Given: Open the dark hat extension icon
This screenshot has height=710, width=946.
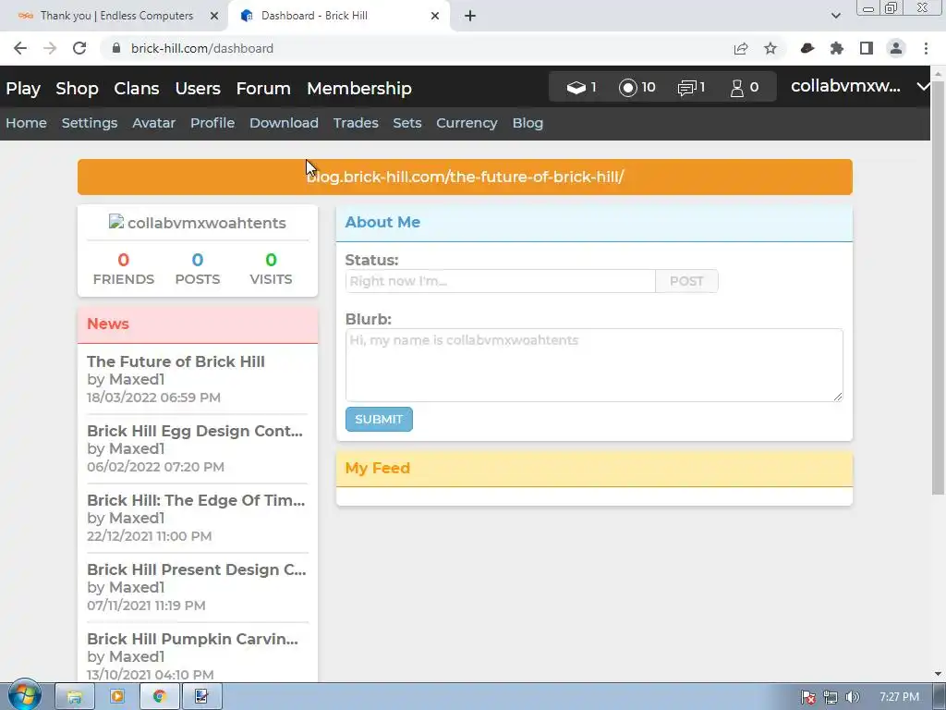Looking at the screenshot, I should pyautogui.click(x=807, y=48).
